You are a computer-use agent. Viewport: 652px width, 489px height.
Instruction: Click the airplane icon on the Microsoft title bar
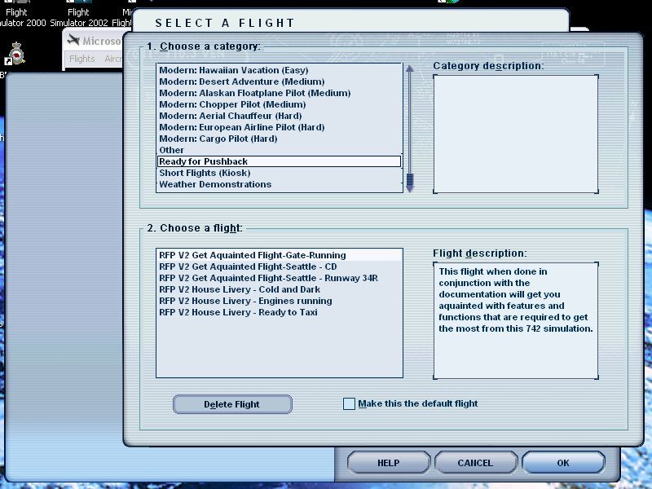pyautogui.click(x=74, y=41)
